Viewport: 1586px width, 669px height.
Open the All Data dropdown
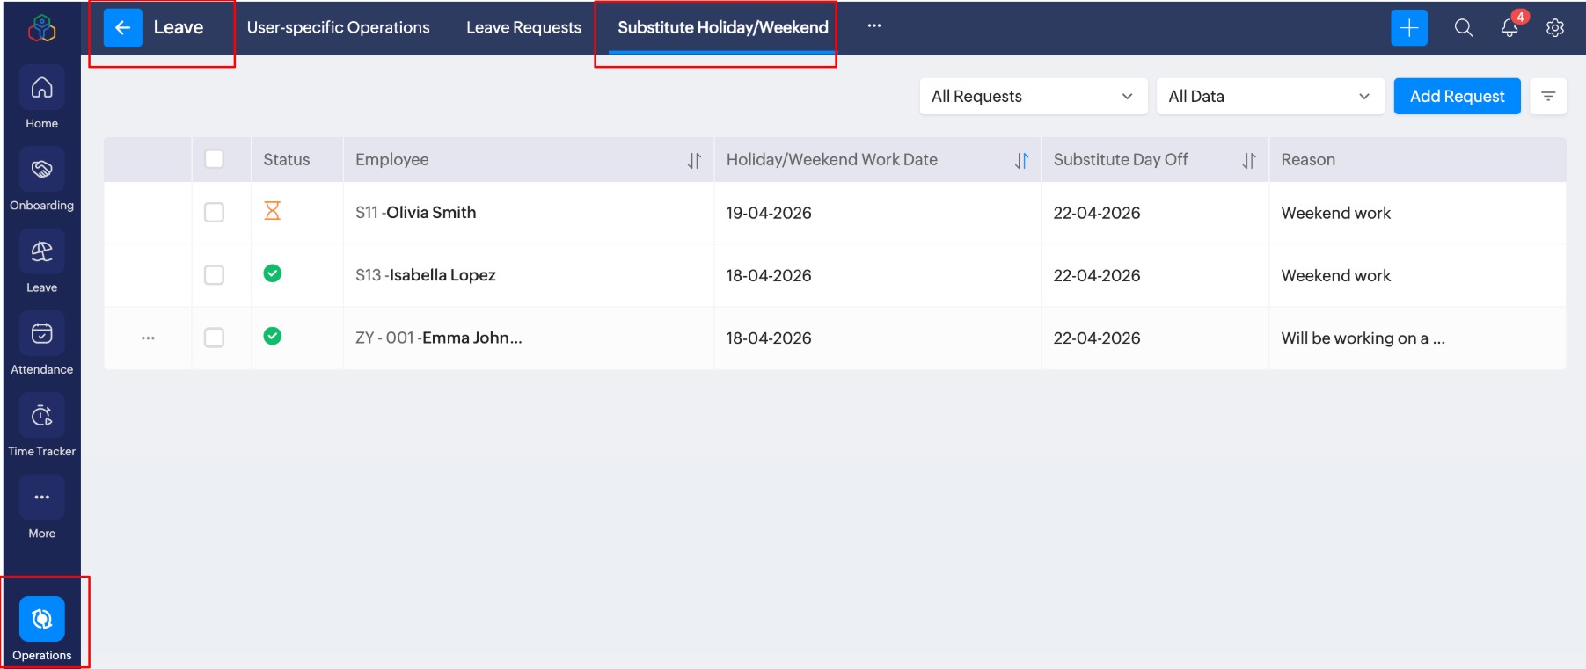(1269, 97)
